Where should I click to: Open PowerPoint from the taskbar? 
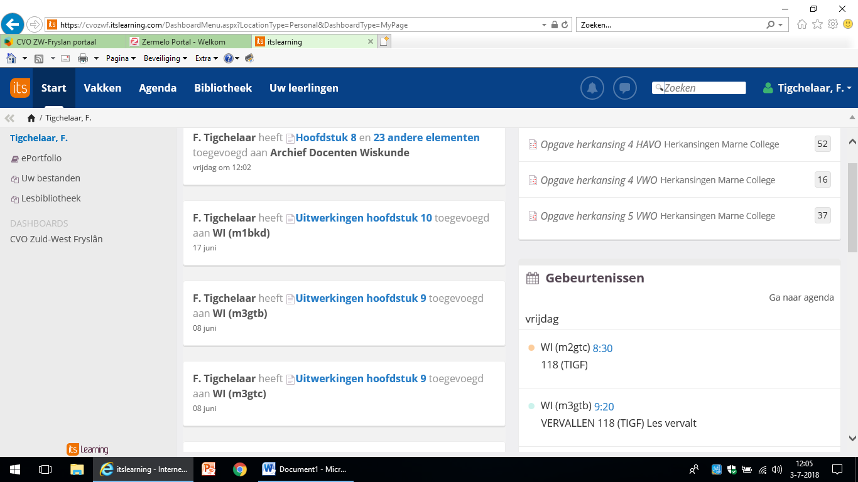[209, 469]
